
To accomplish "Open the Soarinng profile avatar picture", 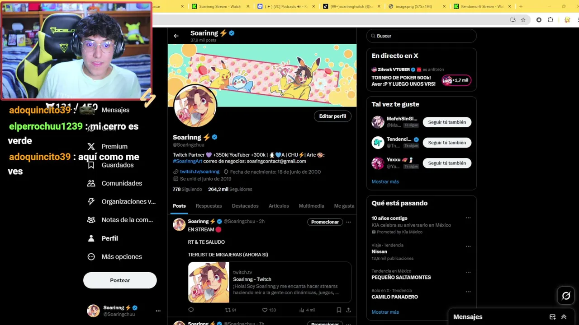I will pyautogui.click(x=195, y=106).
